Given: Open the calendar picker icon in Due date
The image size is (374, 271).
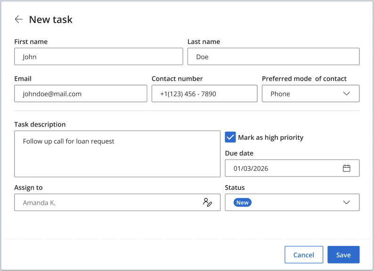Looking at the screenshot, I should tap(346, 168).
